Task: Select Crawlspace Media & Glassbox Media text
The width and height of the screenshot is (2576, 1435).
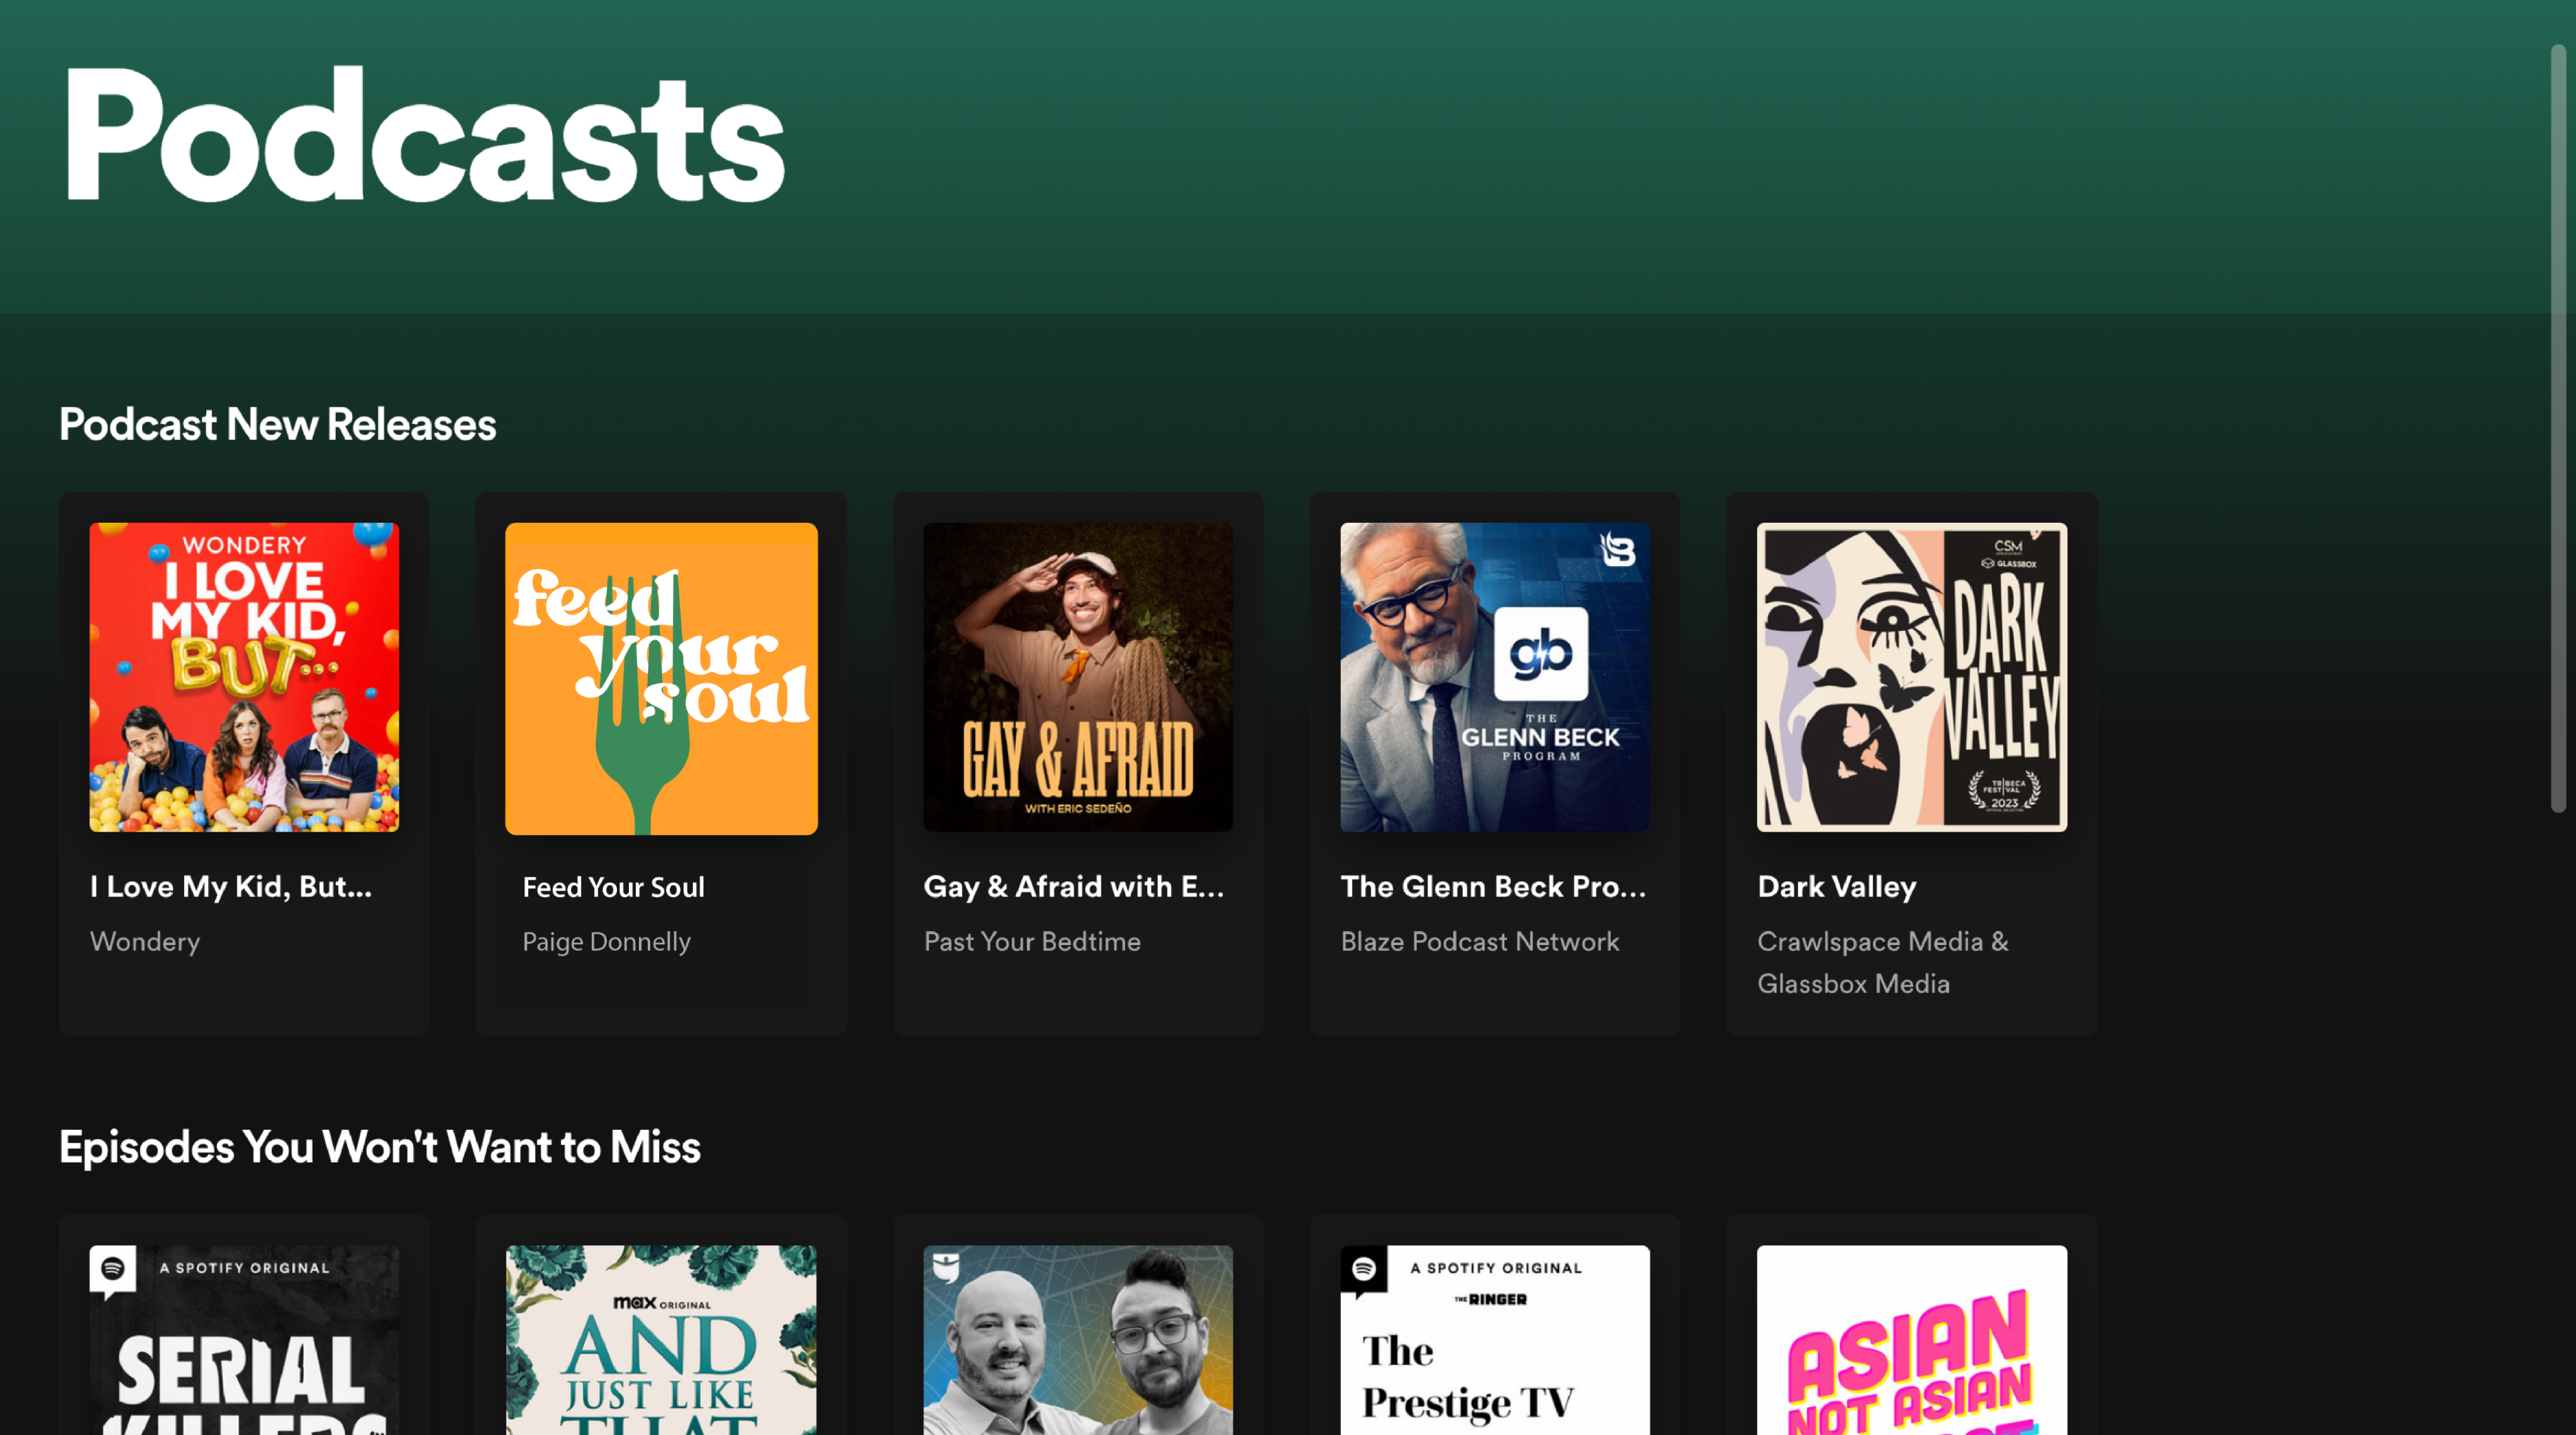Action: point(1882,962)
